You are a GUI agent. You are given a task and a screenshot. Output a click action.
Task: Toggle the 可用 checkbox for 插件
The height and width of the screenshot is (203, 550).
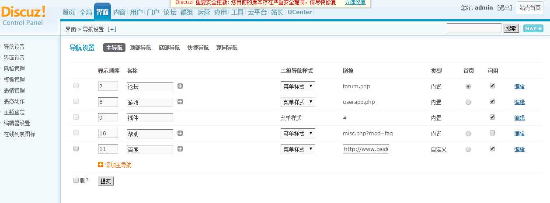pyautogui.click(x=492, y=117)
